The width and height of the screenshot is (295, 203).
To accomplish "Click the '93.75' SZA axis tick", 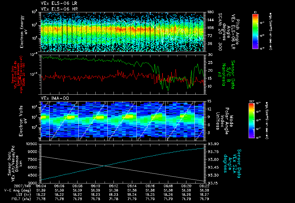I will (213, 152).
